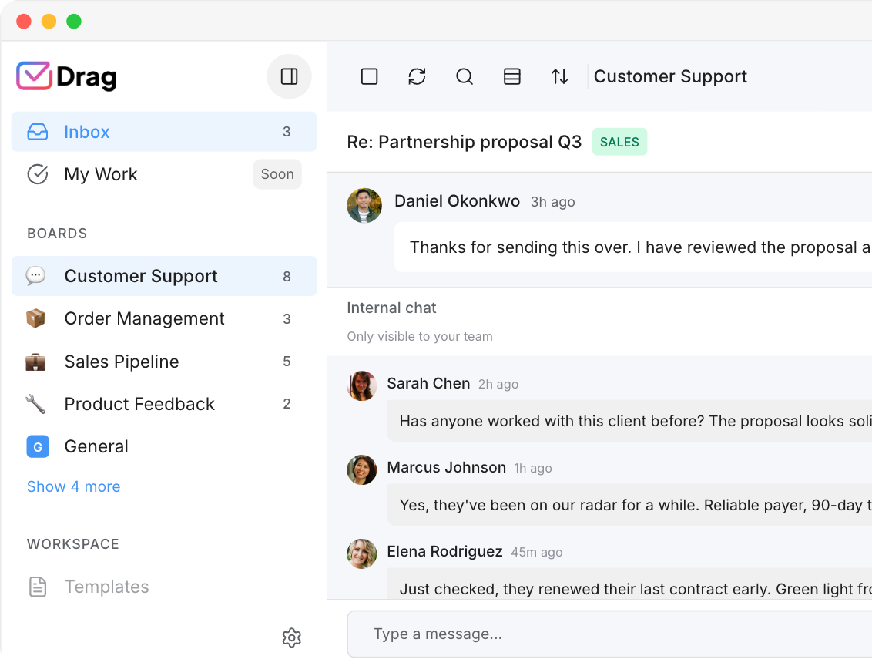This screenshot has width=872, height=666.
Task: Click Sarah Chen's avatar
Action: (362, 385)
